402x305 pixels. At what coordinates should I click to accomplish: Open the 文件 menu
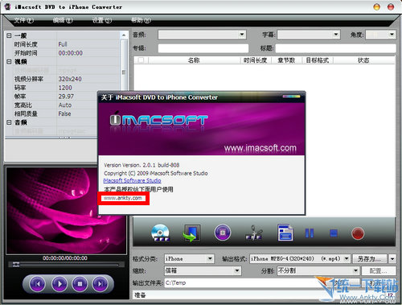coord(24,20)
